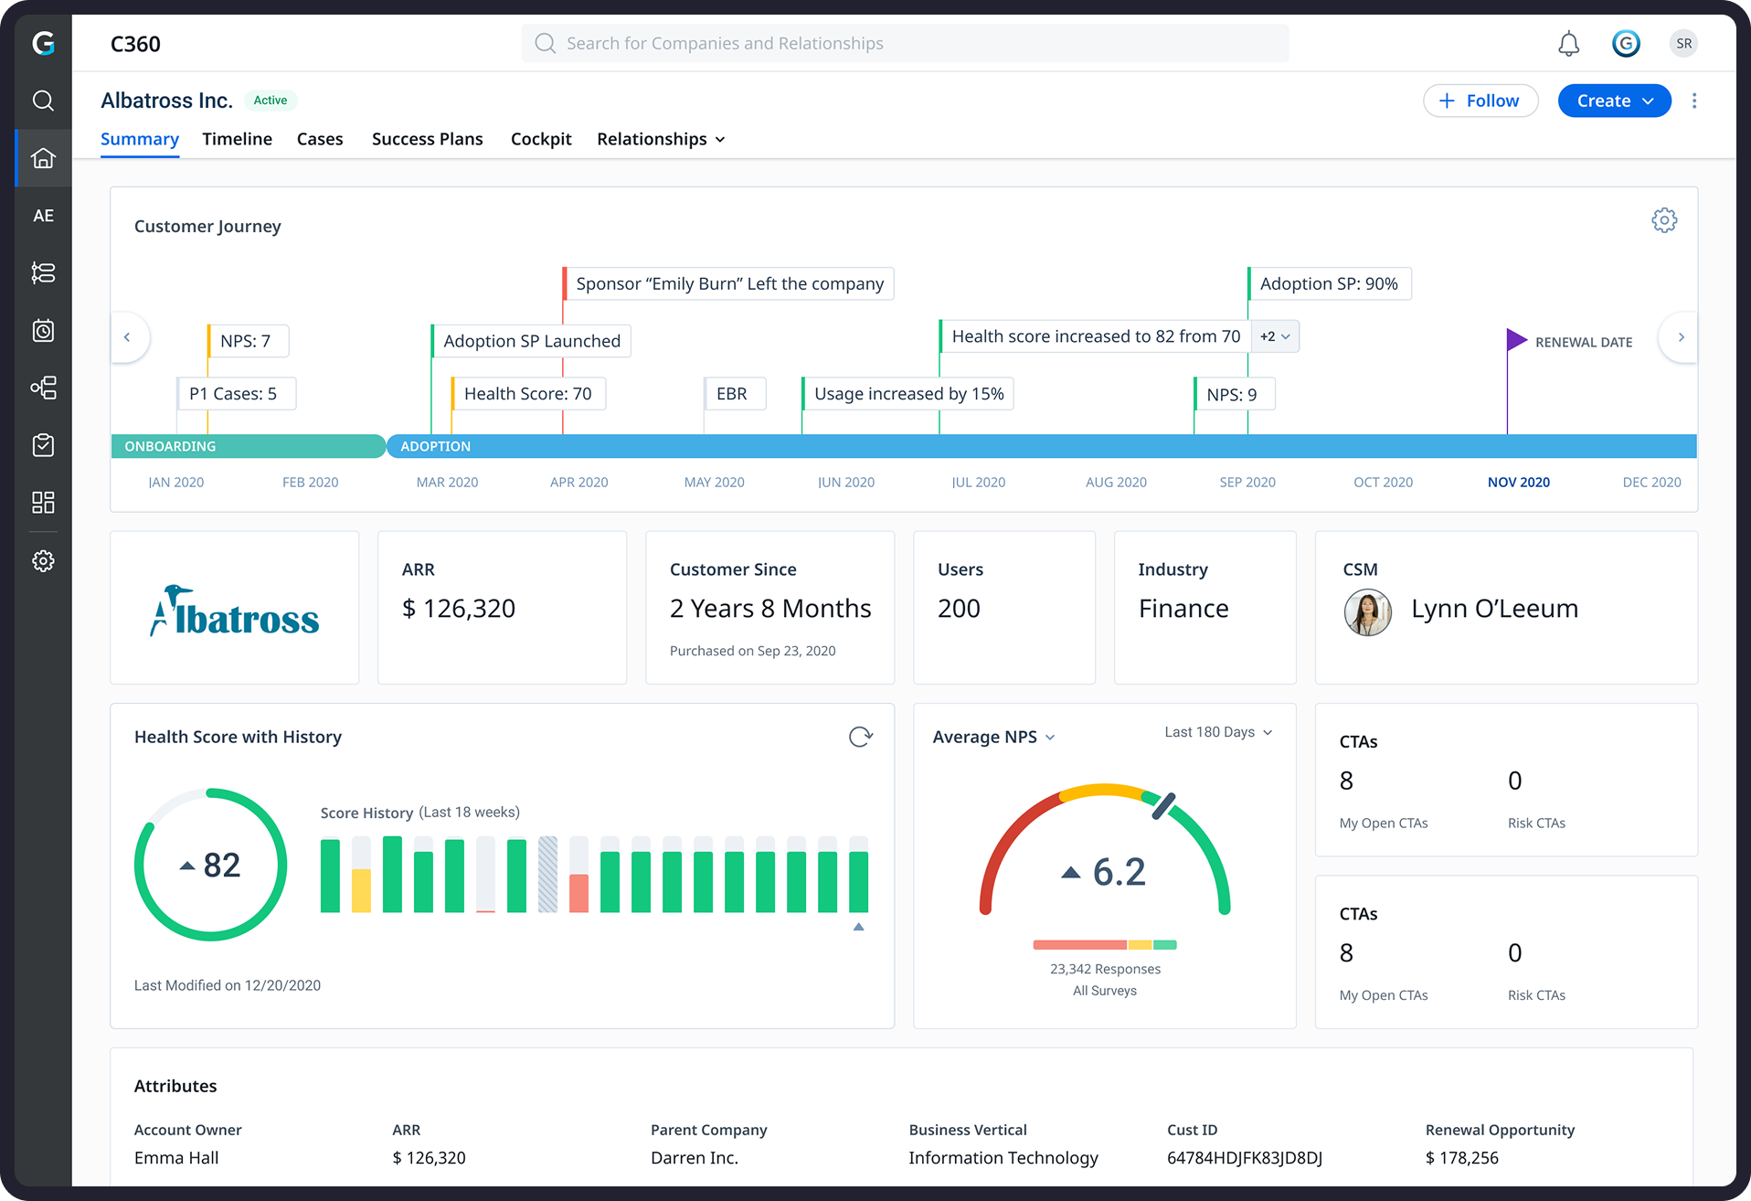Open the sidebar search icon
The height and width of the screenshot is (1201, 1751).
(43, 101)
